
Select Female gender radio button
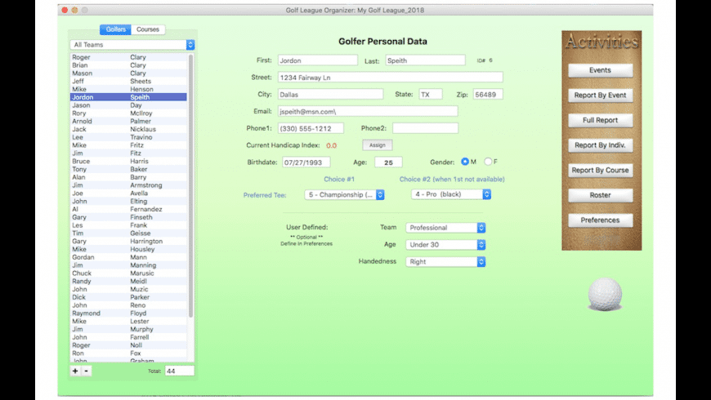click(488, 162)
